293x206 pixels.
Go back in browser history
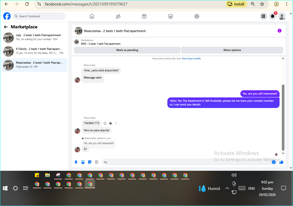pyautogui.click(x=6, y=4)
